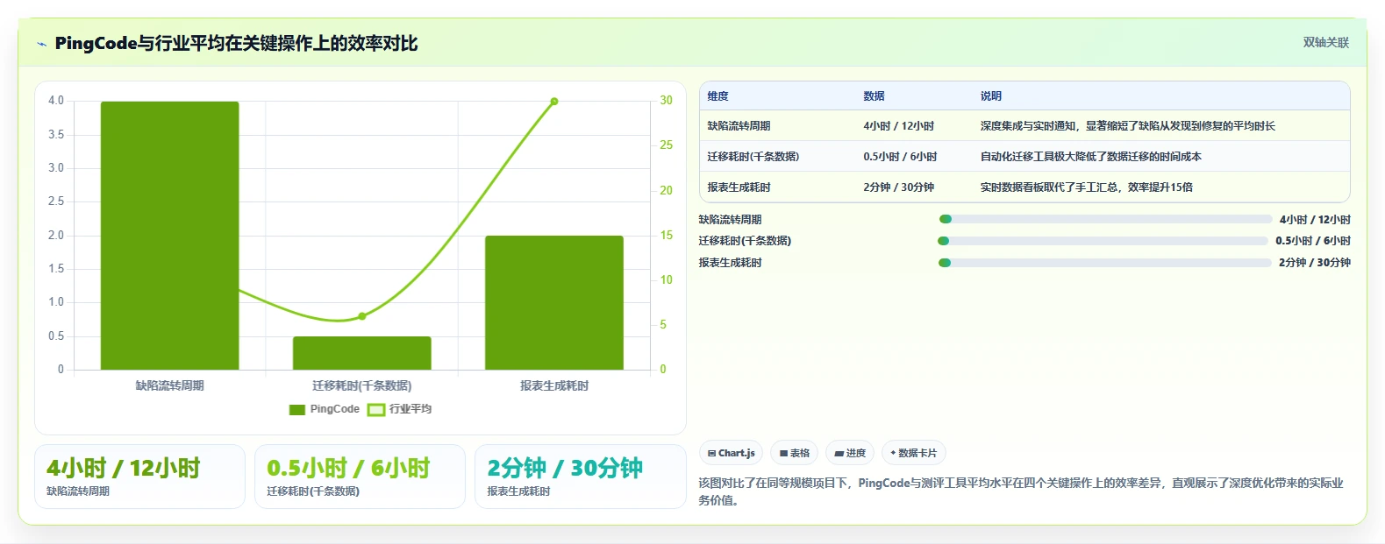
Task: Click the 缺陷流转周期 bar in the chart
Action: [169, 236]
